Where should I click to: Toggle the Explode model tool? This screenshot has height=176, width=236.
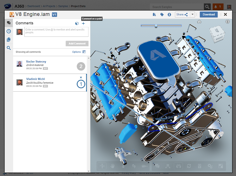(x=178, y=166)
